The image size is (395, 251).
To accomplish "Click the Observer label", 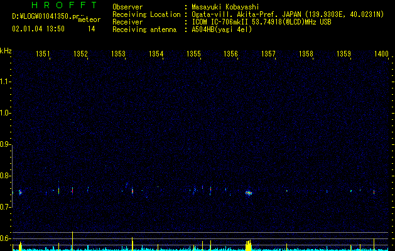I will 127,7.
